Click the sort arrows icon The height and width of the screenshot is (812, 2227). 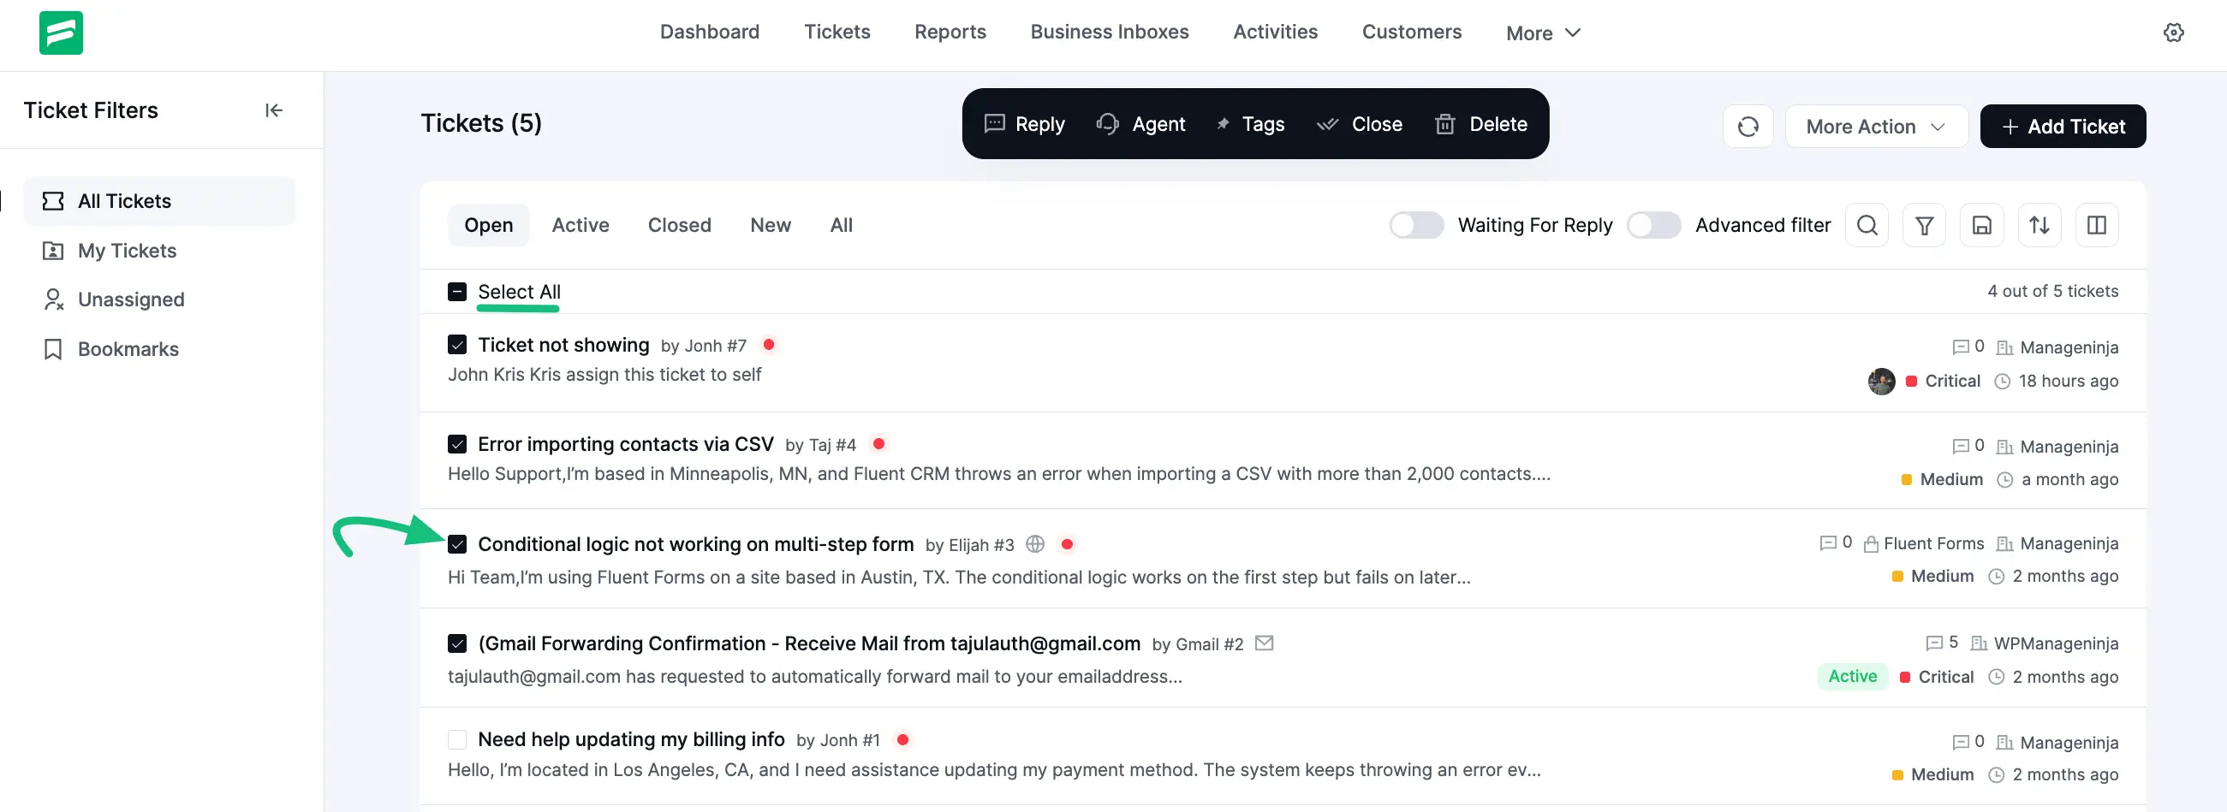click(x=2039, y=224)
